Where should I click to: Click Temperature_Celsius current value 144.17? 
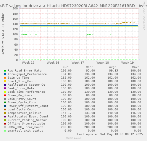click(66, 113)
